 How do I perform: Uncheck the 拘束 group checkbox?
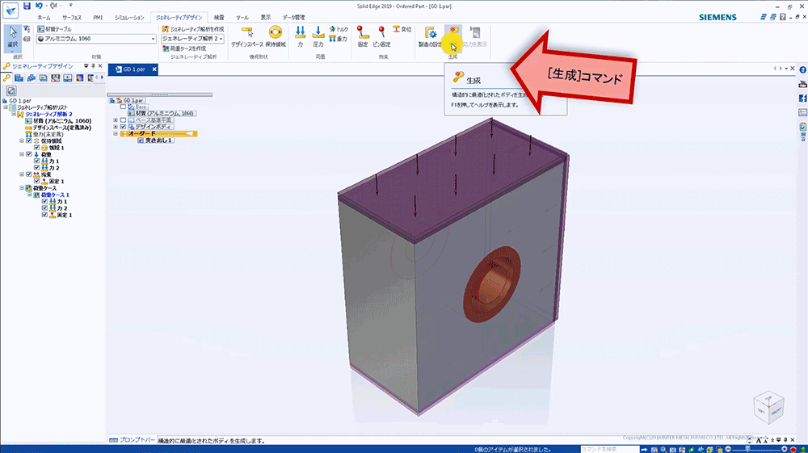point(29,174)
